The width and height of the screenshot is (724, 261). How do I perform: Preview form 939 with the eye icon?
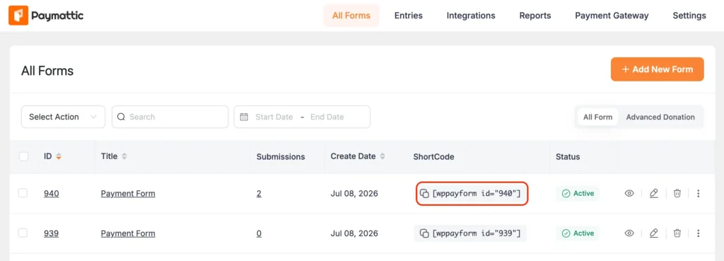point(629,233)
